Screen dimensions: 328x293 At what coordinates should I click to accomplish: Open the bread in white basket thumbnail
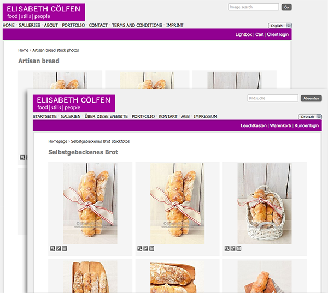[x=265, y=204]
